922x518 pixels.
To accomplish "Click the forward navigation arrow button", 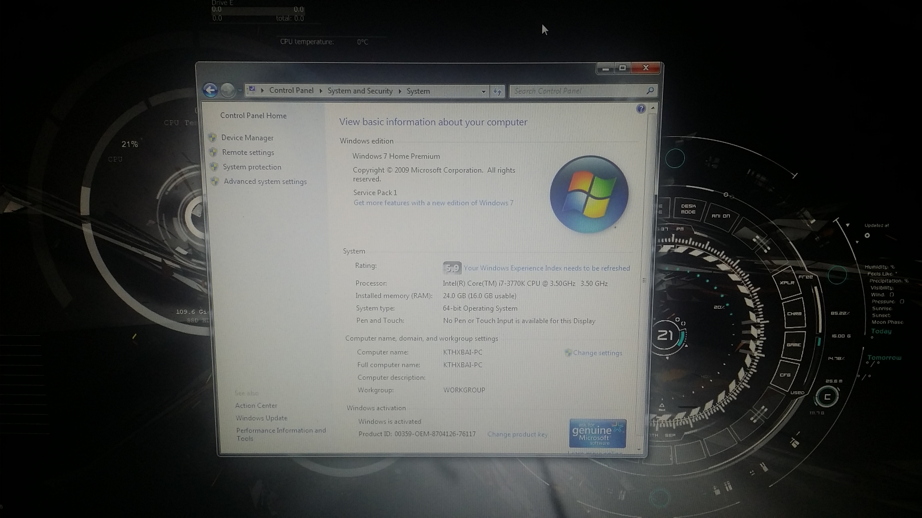I will pyautogui.click(x=227, y=91).
